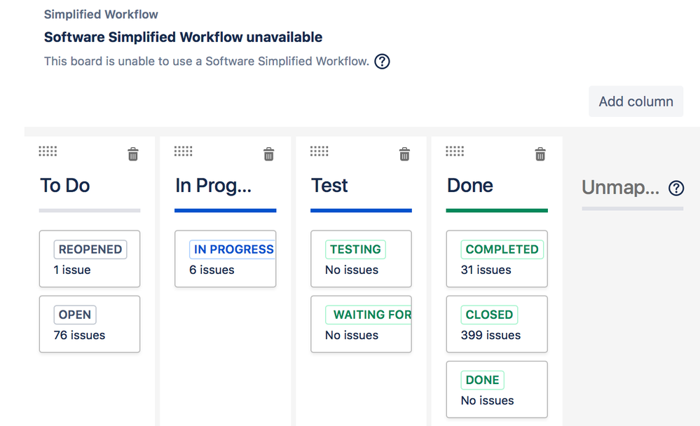Click the WAITING FOR status card
The width and height of the screenshot is (700, 426).
point(361,324)
